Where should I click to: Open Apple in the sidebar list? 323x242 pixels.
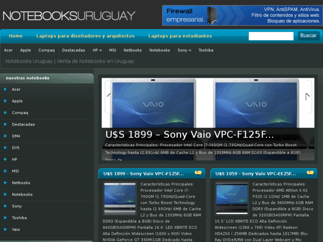(x=17, y=101)
